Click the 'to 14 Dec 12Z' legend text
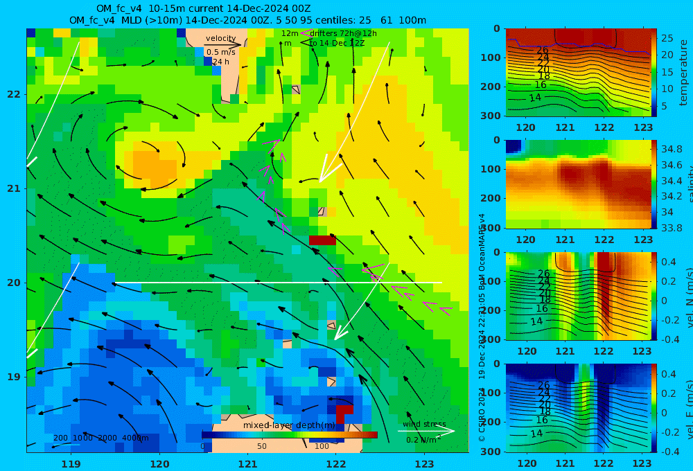Image resolution: width=693 pixels, height=471 pixels. [337, 43]
